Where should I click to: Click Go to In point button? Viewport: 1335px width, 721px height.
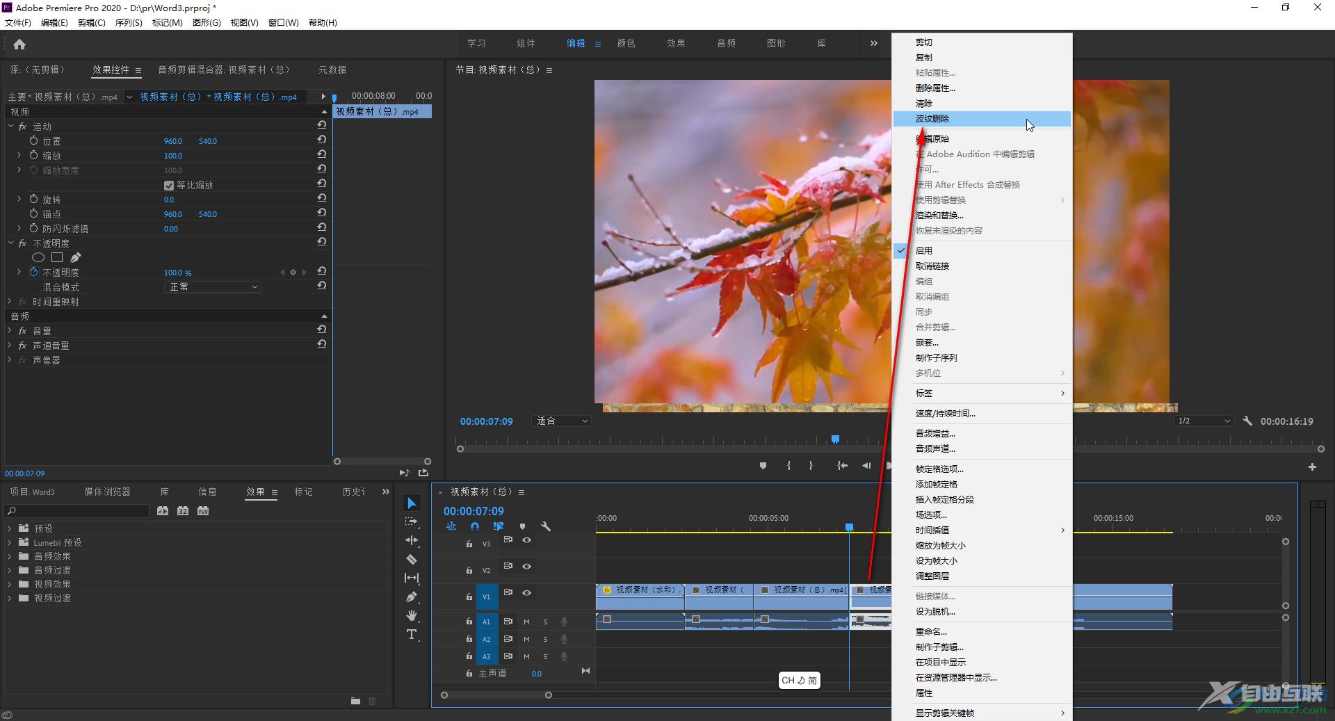click(x=842, y=466)
